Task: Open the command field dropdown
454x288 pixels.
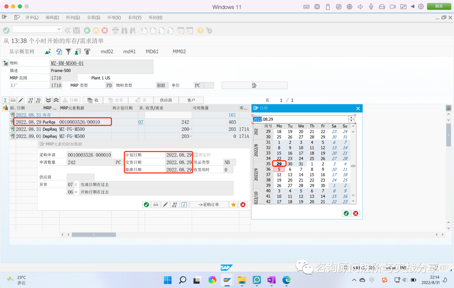Action: pos(59,29)
